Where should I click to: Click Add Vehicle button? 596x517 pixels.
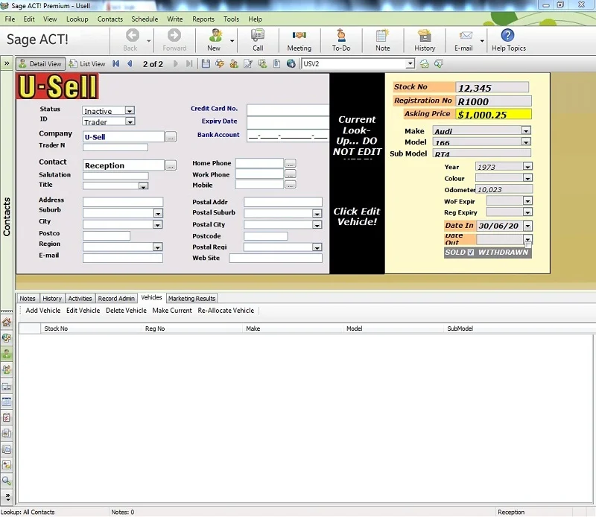[43, 311]
